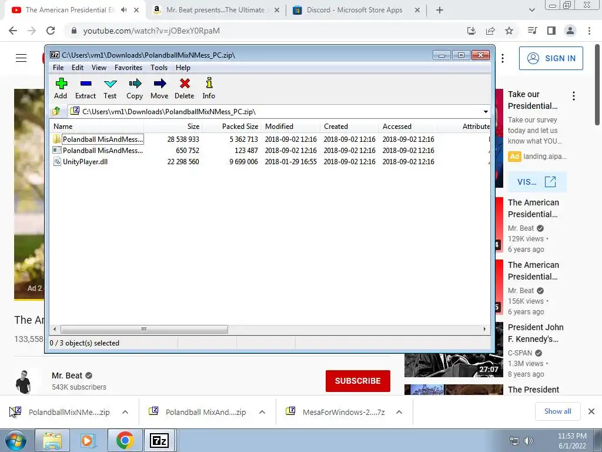Screen dimensions: 602x452
Task: Open the Help menu in 7-Zip
Action: 183,68
